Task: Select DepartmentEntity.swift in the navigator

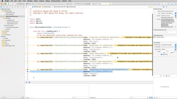Action: click(x=13, y=22)
